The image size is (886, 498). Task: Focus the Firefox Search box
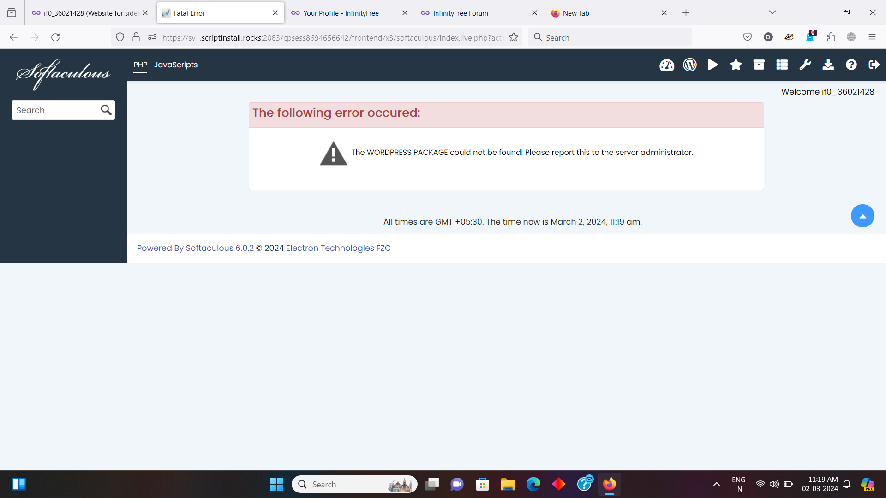610,37
